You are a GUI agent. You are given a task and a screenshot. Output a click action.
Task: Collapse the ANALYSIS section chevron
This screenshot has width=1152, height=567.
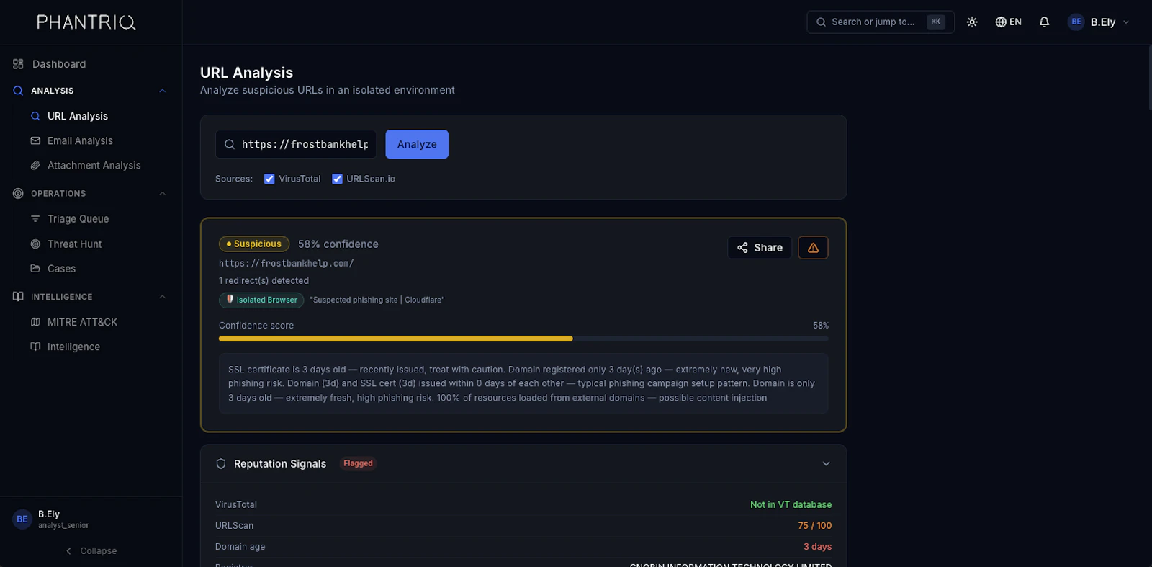[x=162, y=91]
